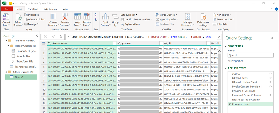The width and height of the screenshot is (279, 113).
Task: Open gear for Invoke Custom Function1
Action: click(x=271, y=87)
